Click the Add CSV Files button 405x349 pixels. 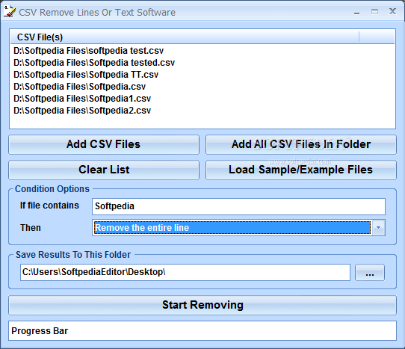(x=104, y=144)
